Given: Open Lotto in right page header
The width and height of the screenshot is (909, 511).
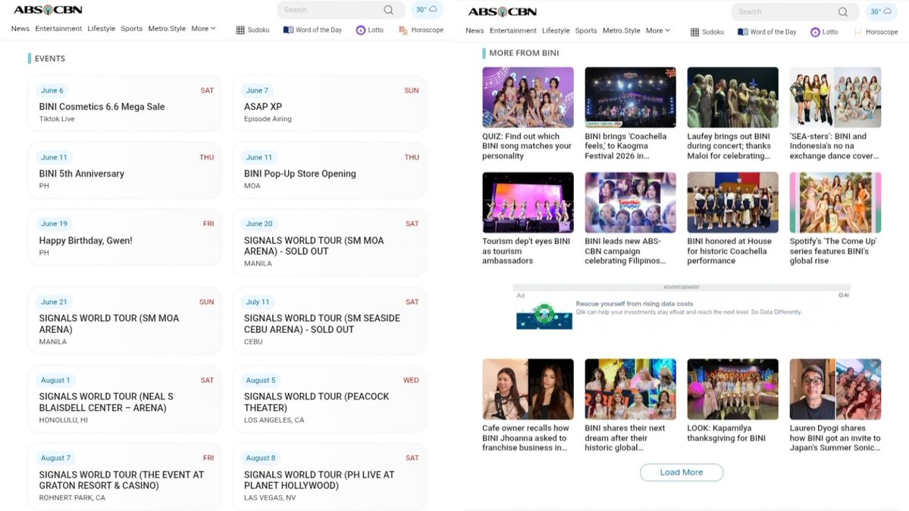Looking at the screenshot, I should click(x=824, y=32).
